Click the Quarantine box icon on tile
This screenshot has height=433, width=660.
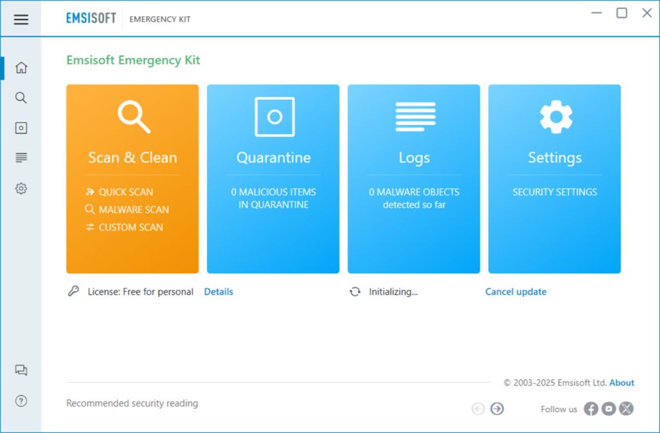coord(275,117)
